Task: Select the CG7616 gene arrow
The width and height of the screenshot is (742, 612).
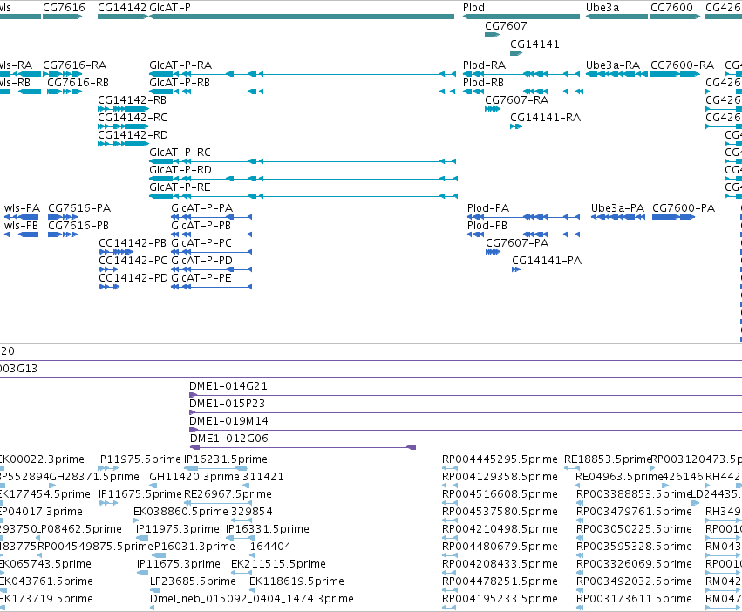Action: pyautogui.click(x=63, y=17)
